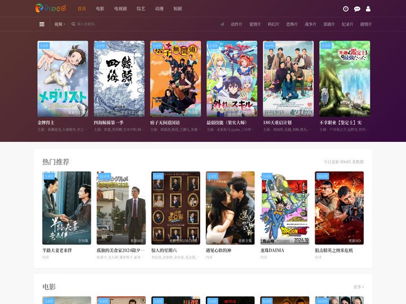Select the 科幻片 genre link
Image resolution: width=406 pixels, height=304 pixels.
[273, 24]
